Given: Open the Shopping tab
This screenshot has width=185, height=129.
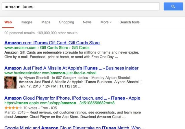Looking at the screenshot, I should pos(66,22).
